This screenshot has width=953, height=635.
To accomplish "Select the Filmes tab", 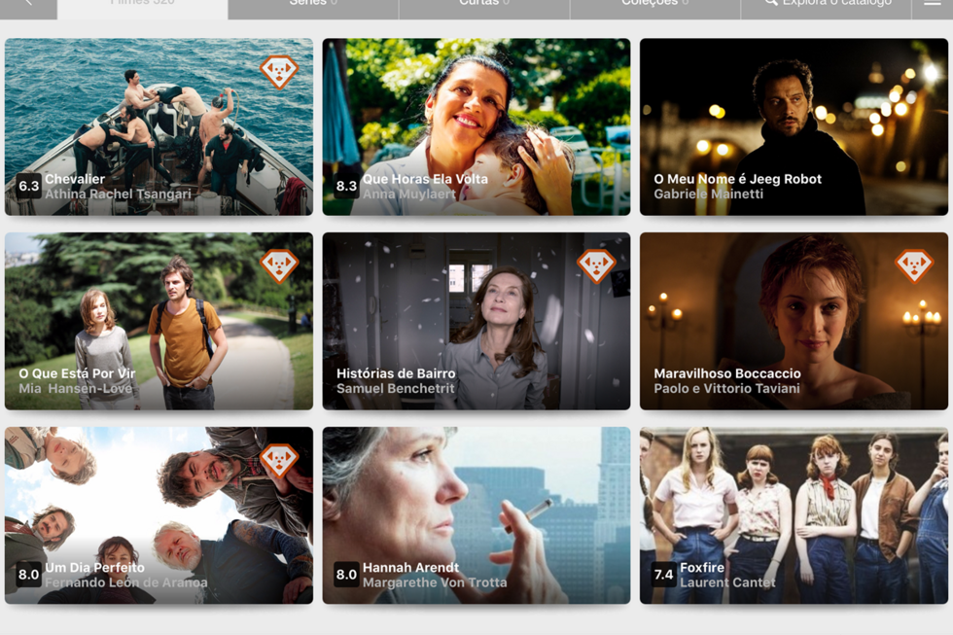I will pyautogui.click(x=143, y=5).
